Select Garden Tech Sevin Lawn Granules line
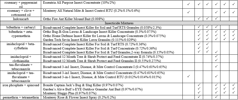Image resolution: width=238 pixels, height=100 pixels. coord(90,40)
